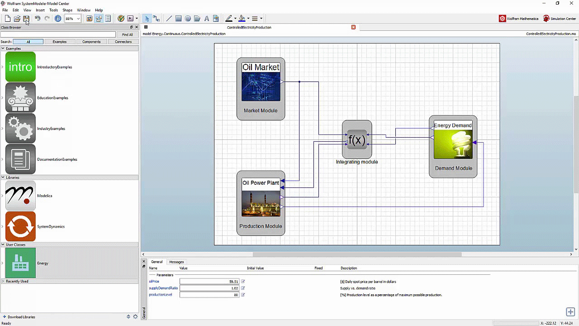The height and width of the screenshot is (326, 579).
Task: Redo the last action
Action: click(x=47, y=19)
